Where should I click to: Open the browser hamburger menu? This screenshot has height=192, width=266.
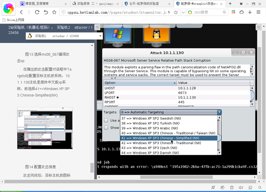click(x=258, y=12)
